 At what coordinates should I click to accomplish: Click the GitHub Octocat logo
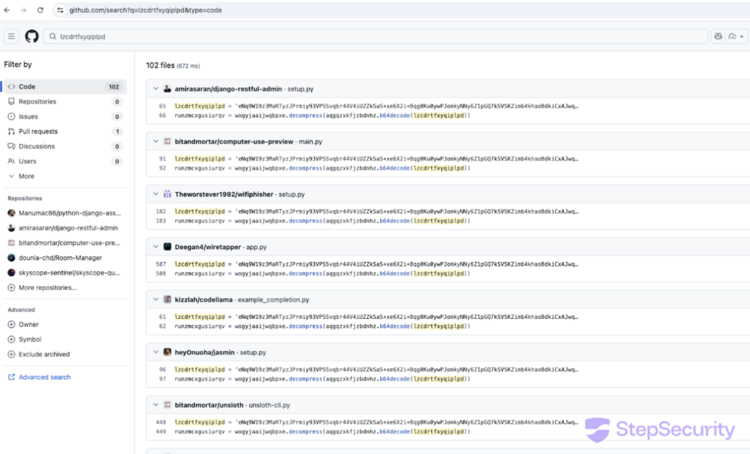pos(31,36)
